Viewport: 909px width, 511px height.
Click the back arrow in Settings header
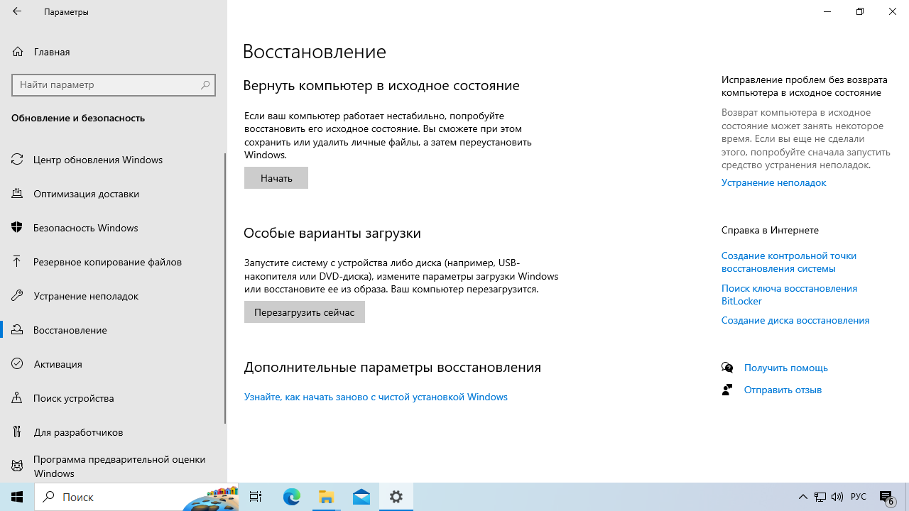click(x=17, y=11)
